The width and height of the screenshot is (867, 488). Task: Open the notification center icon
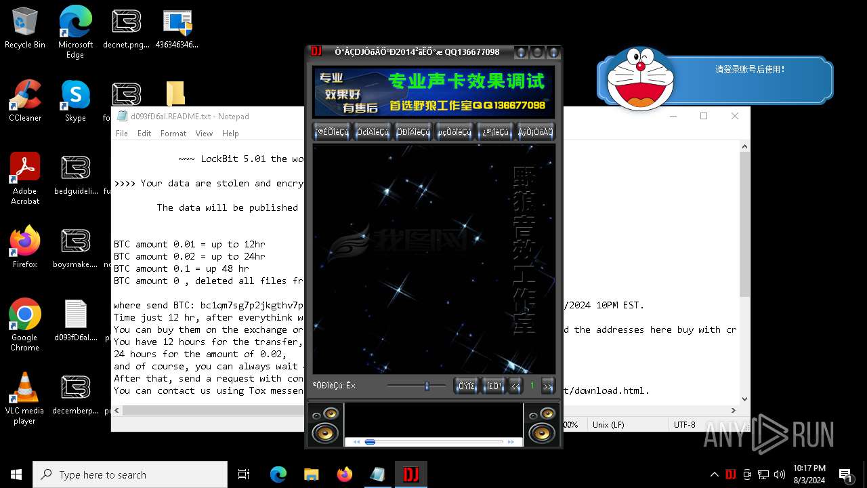pyautogui.click(x=845, y=474)
